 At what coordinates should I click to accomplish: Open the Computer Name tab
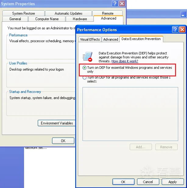[x=47, y=19]
